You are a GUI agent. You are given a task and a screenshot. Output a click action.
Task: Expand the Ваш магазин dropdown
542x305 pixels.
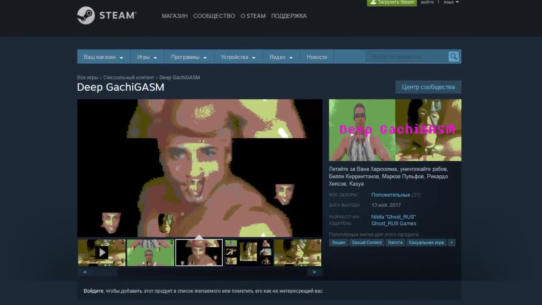point(103,57)
